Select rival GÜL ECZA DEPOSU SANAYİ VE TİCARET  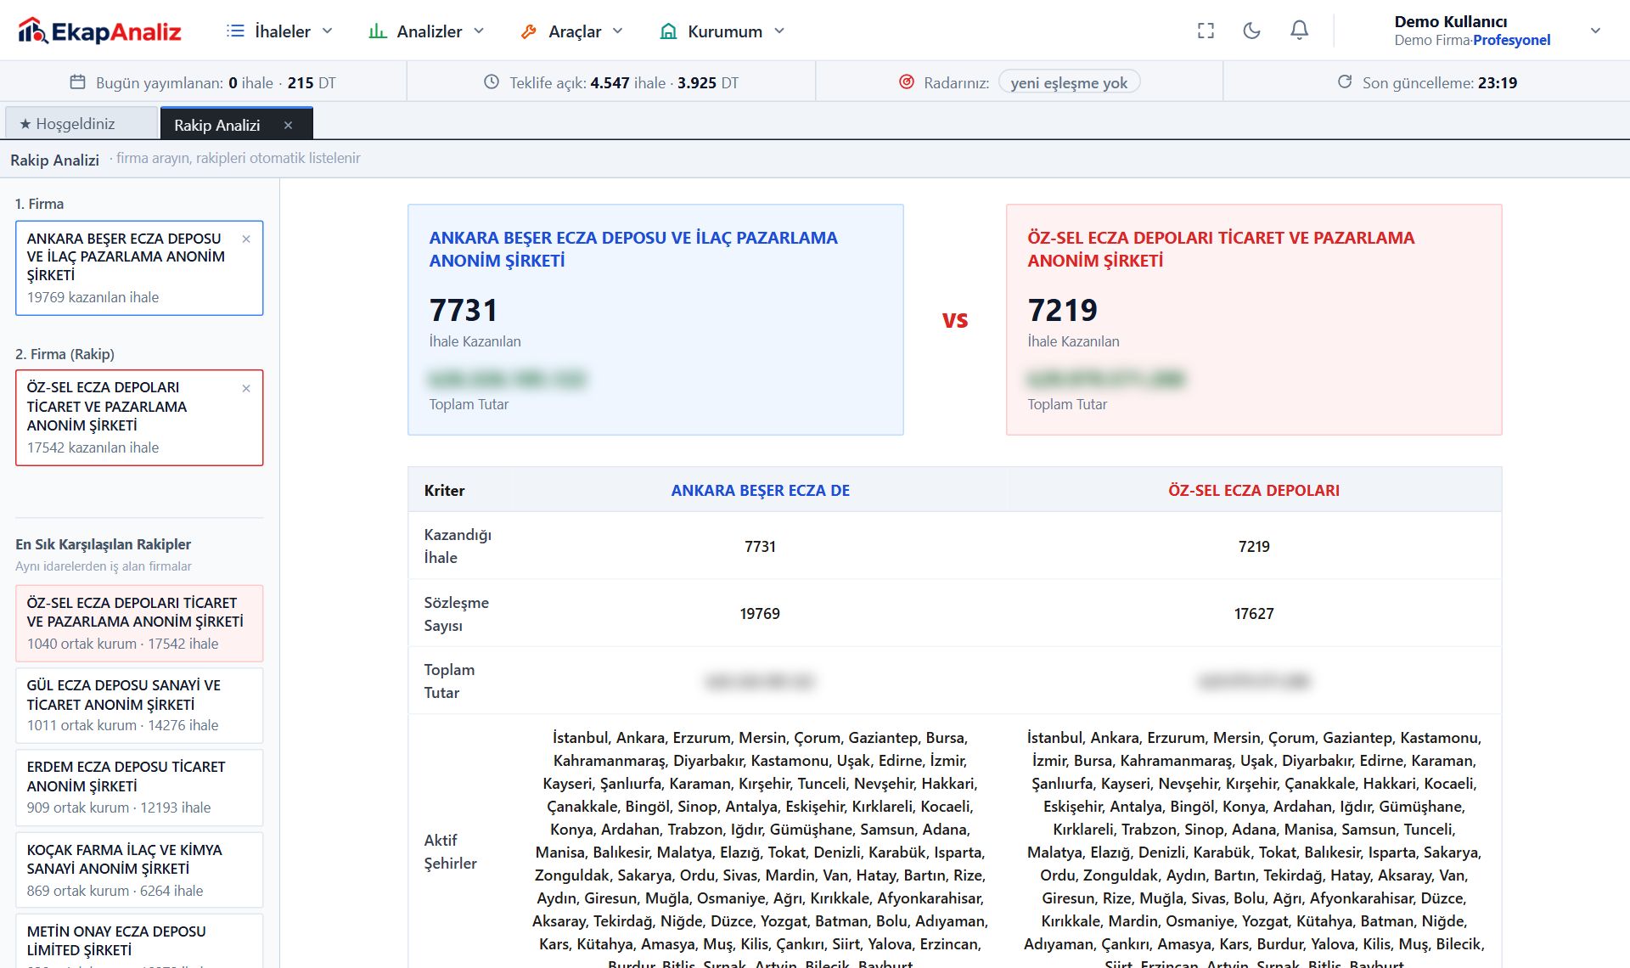(x=139, y=705)
